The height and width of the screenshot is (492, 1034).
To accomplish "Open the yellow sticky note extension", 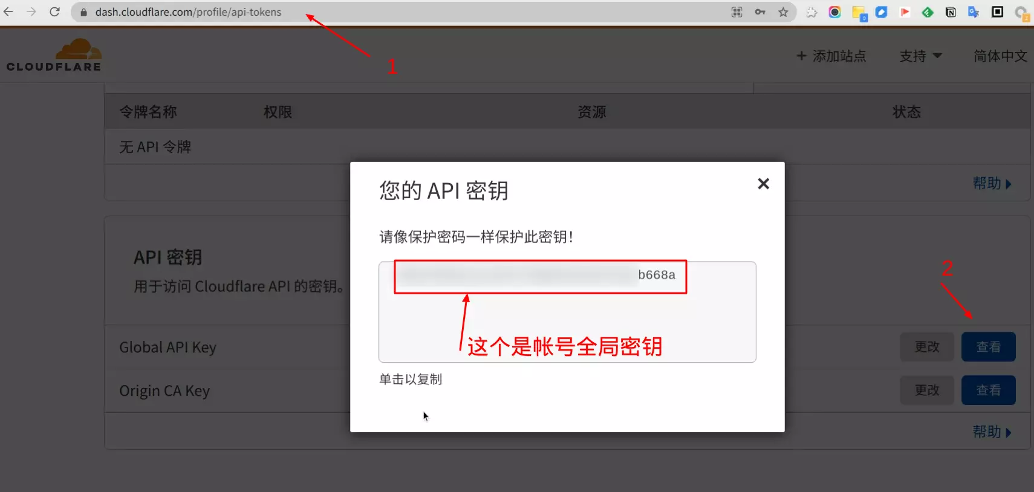I will [859, 13].
